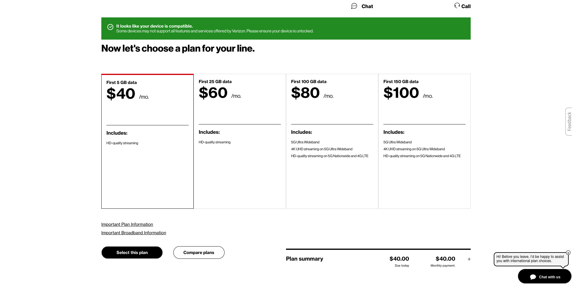Click the Chat label in header

pyautogui.click(x=367, y=6)
